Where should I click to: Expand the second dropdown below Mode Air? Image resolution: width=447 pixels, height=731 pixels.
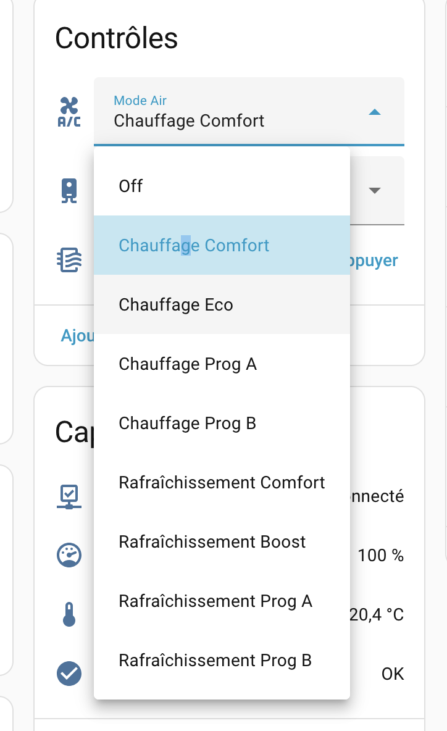coord(374,191)
